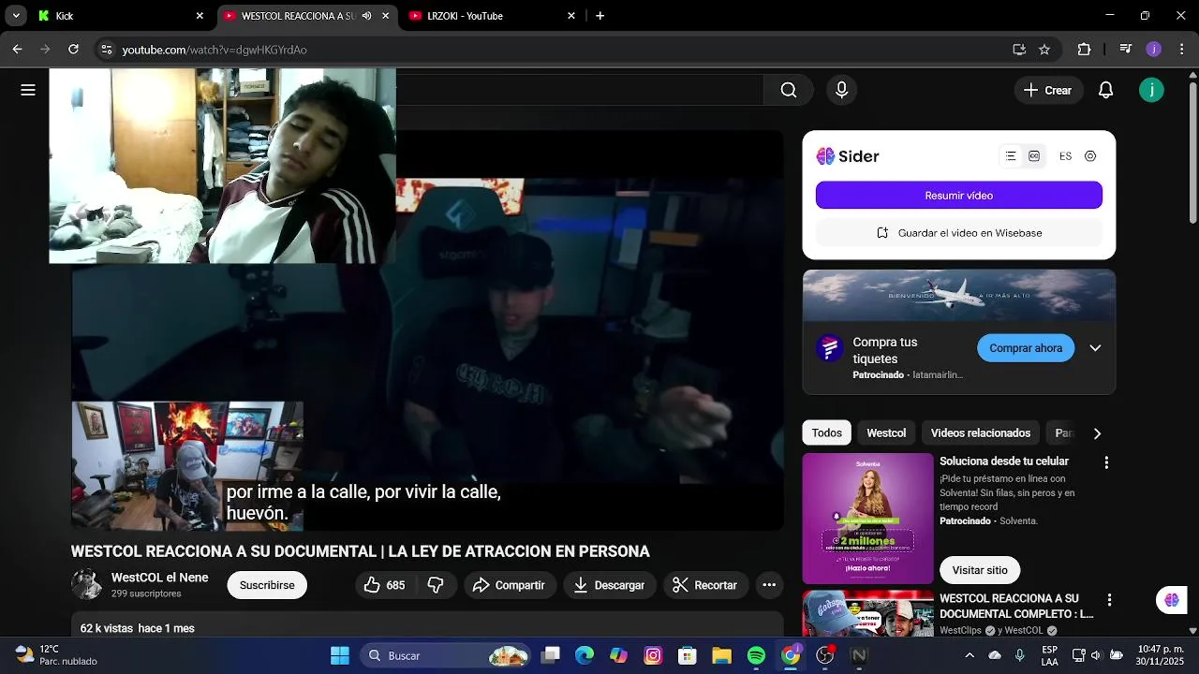Click Sider Resumir vídeo button

tap(959, 196)
